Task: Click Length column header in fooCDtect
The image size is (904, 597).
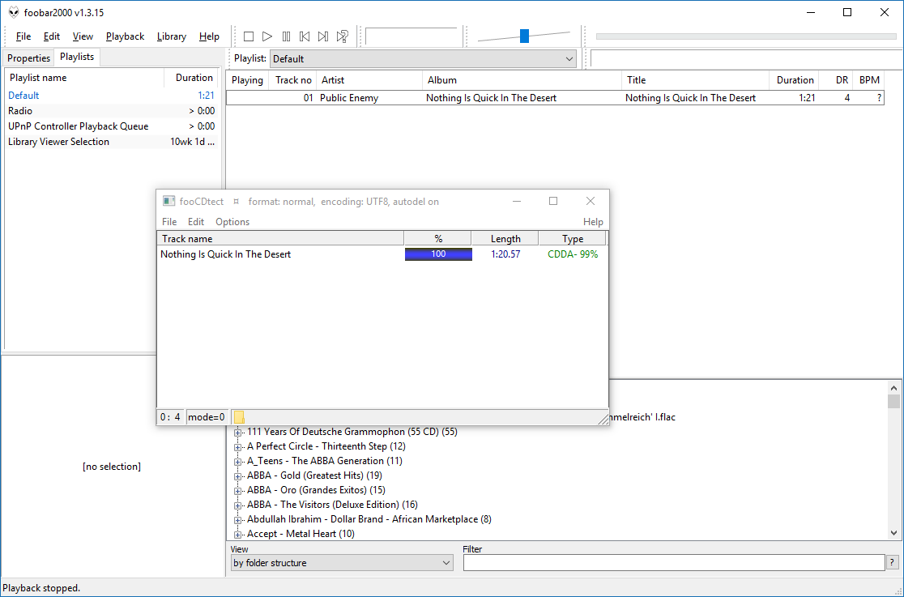Action: tap(505, 239)
